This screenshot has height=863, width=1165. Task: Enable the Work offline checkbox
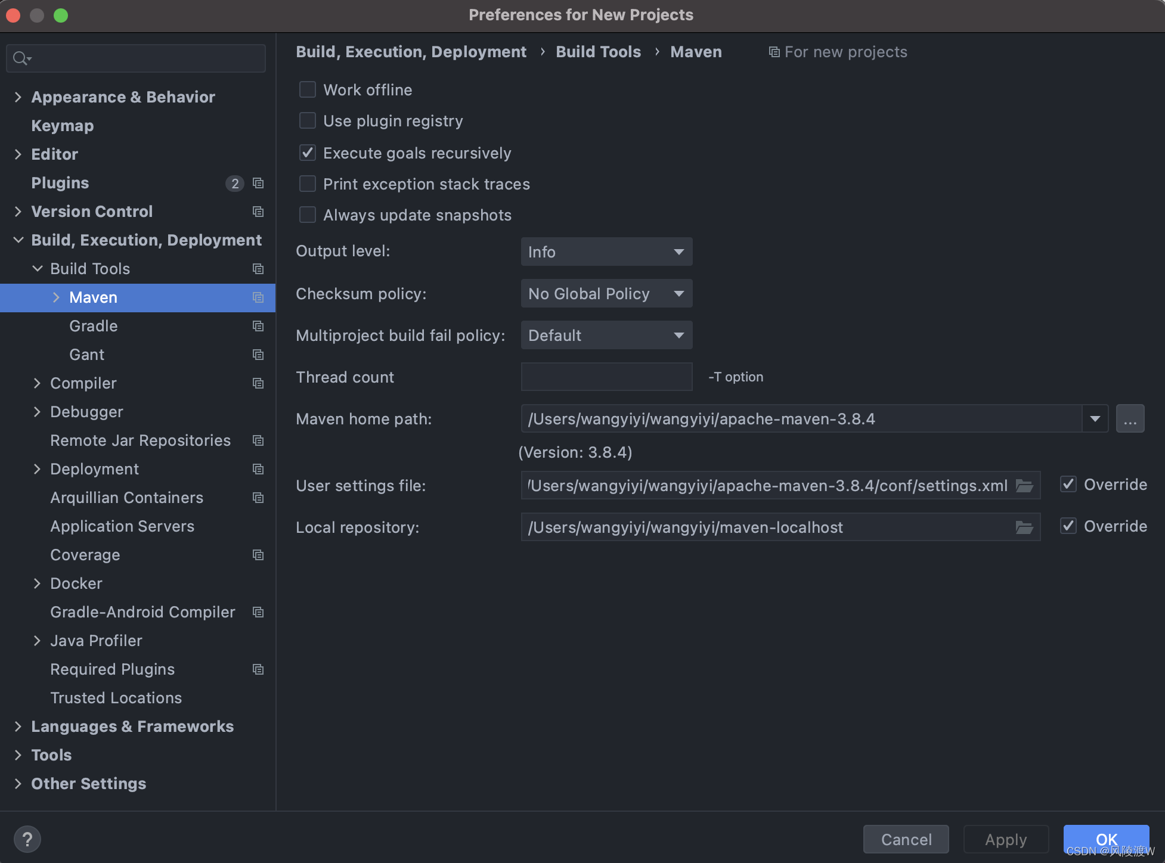pyautogui.click(x=308, y=90)
